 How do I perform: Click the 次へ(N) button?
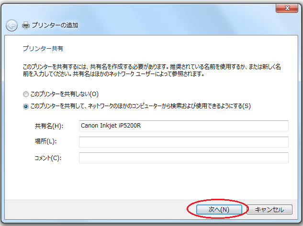(x=219, y=209)
